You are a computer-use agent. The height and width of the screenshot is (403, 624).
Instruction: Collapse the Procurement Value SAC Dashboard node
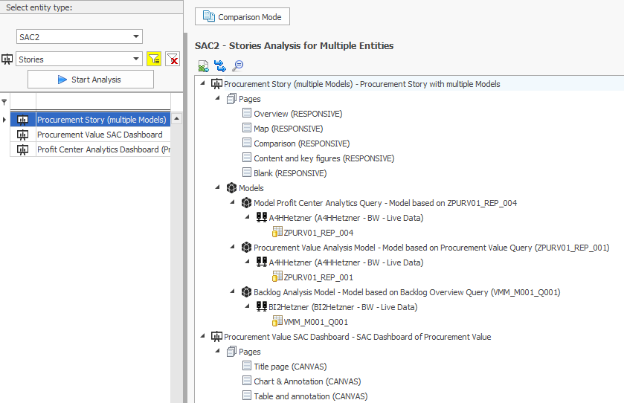[x=205, y=337]
